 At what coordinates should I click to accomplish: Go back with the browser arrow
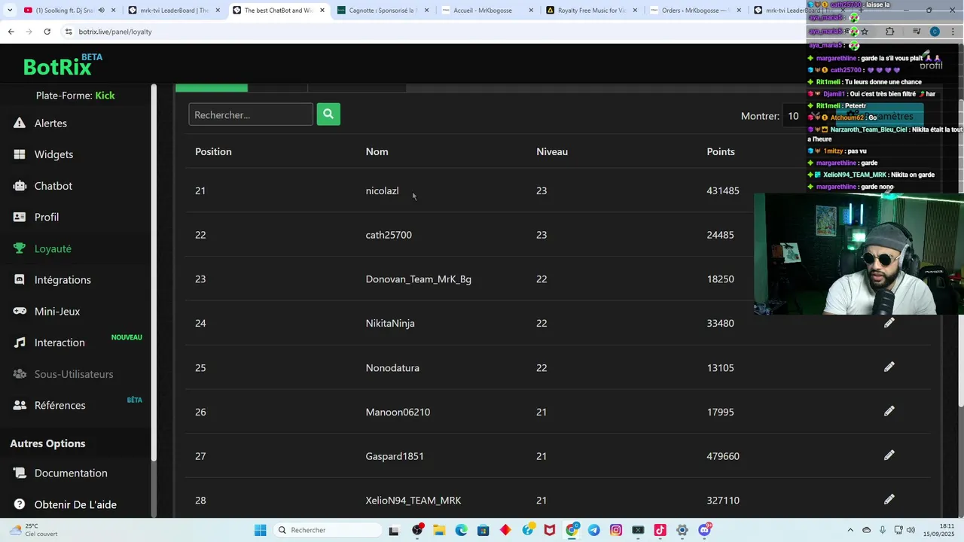coord(11,32)
